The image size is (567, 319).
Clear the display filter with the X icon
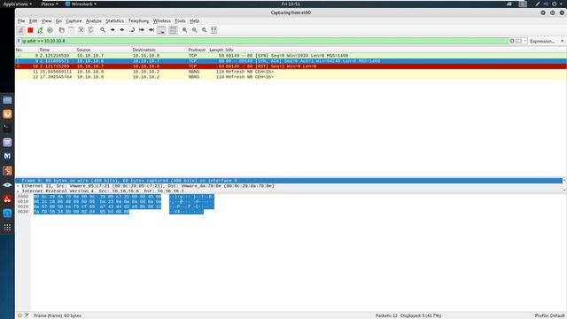[x=512, y=41]
